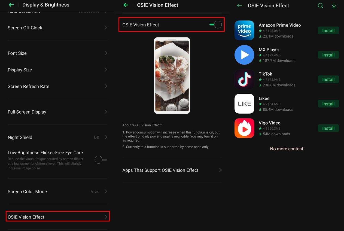Toggle OSIE Vision Effect switch off

coord(215,25)
